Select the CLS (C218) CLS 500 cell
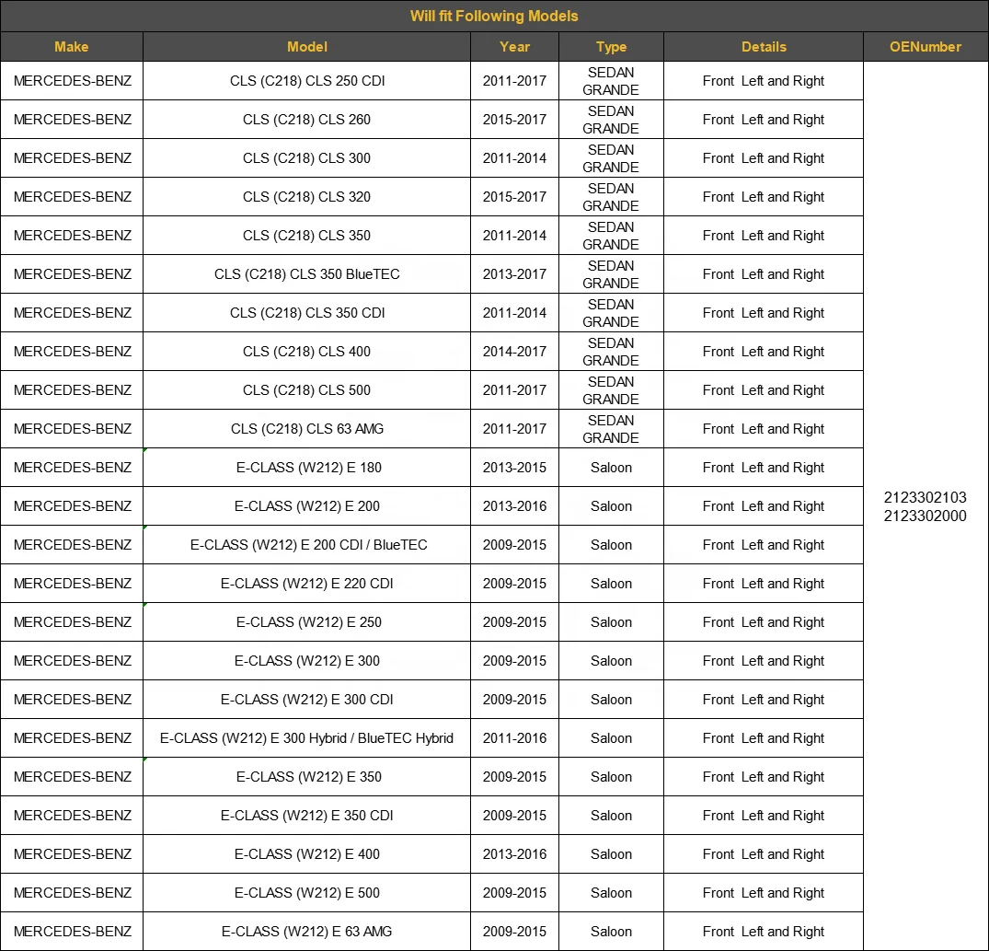The width and height of the screenshot is (989, 951). [306, 390]
